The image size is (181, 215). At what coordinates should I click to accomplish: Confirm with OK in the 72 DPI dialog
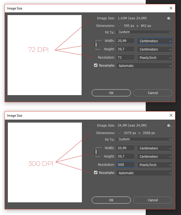point(111,93)
